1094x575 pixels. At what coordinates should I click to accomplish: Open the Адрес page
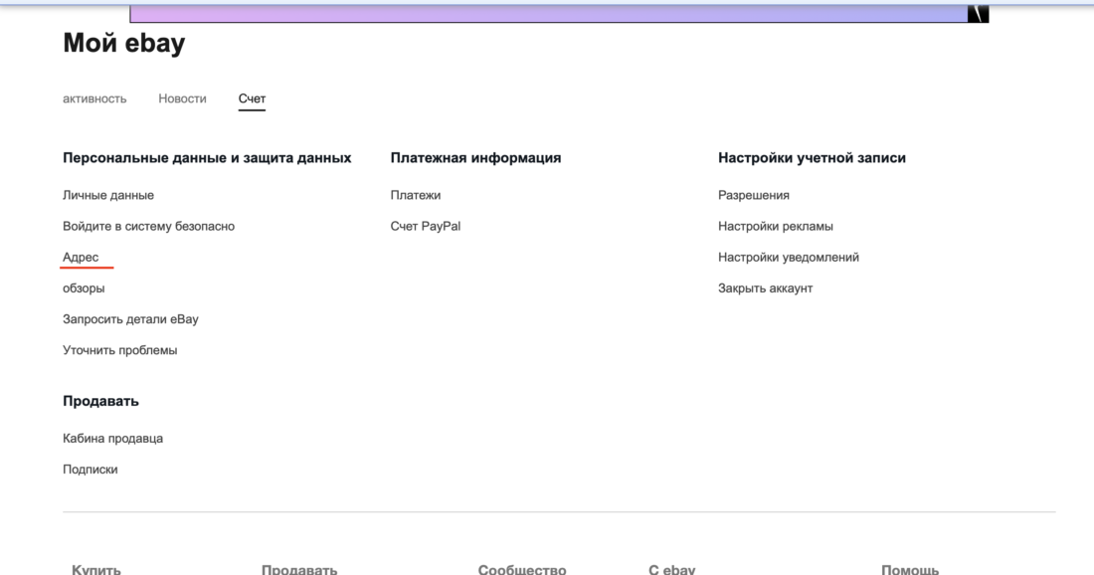point(80,255)
